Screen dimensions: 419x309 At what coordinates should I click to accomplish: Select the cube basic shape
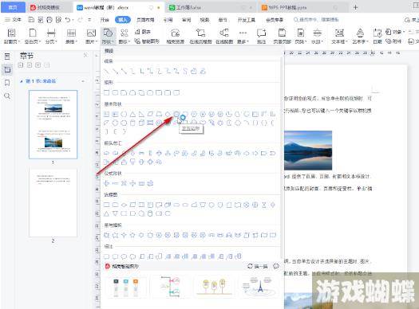[x=141, y=123]
